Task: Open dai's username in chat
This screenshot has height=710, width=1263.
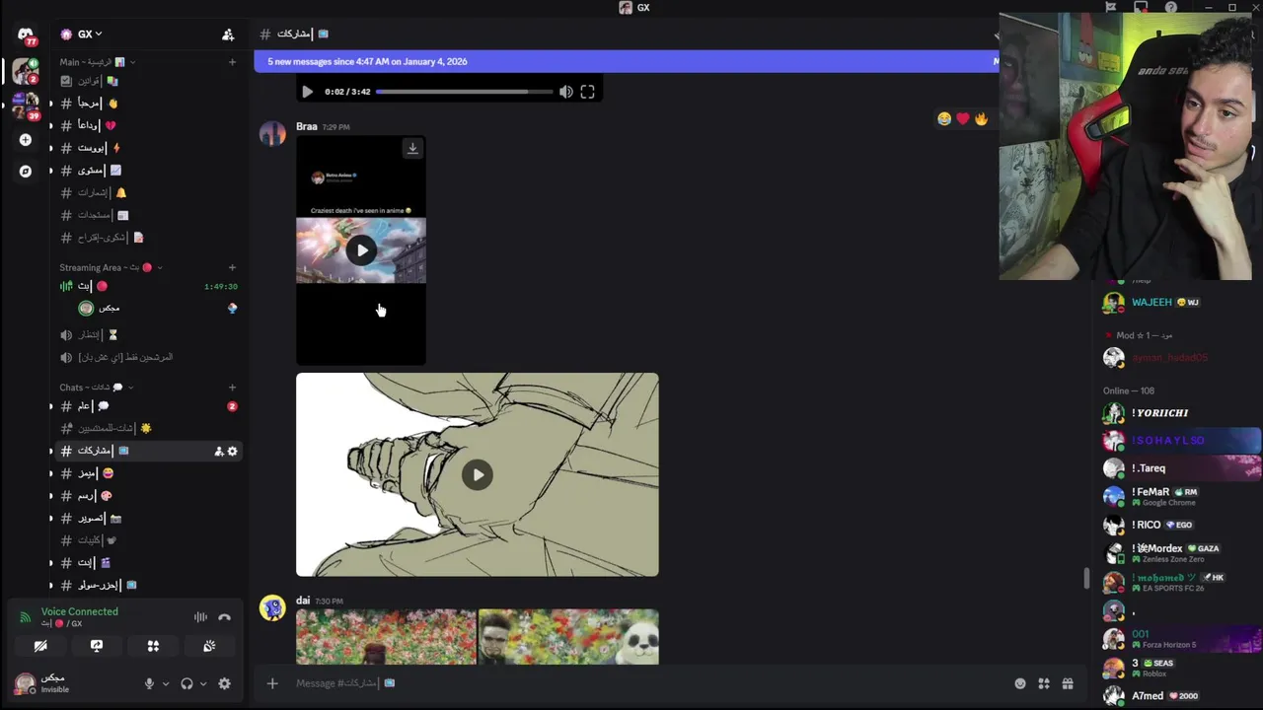Action: point(303,601)
